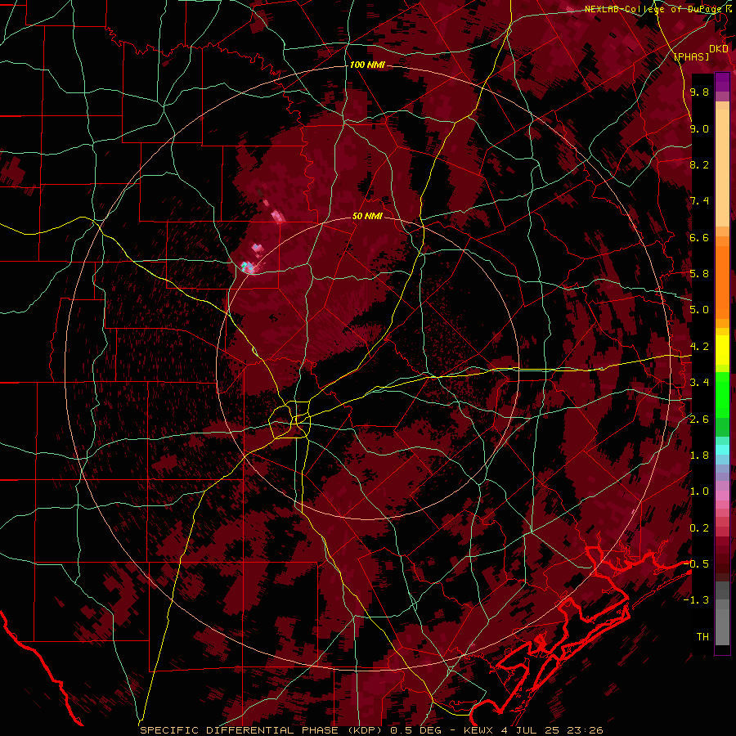Click the 4.2 value on the scale
Image resolution: width=736 pixels, height=736 pixels.
point(699,347)
